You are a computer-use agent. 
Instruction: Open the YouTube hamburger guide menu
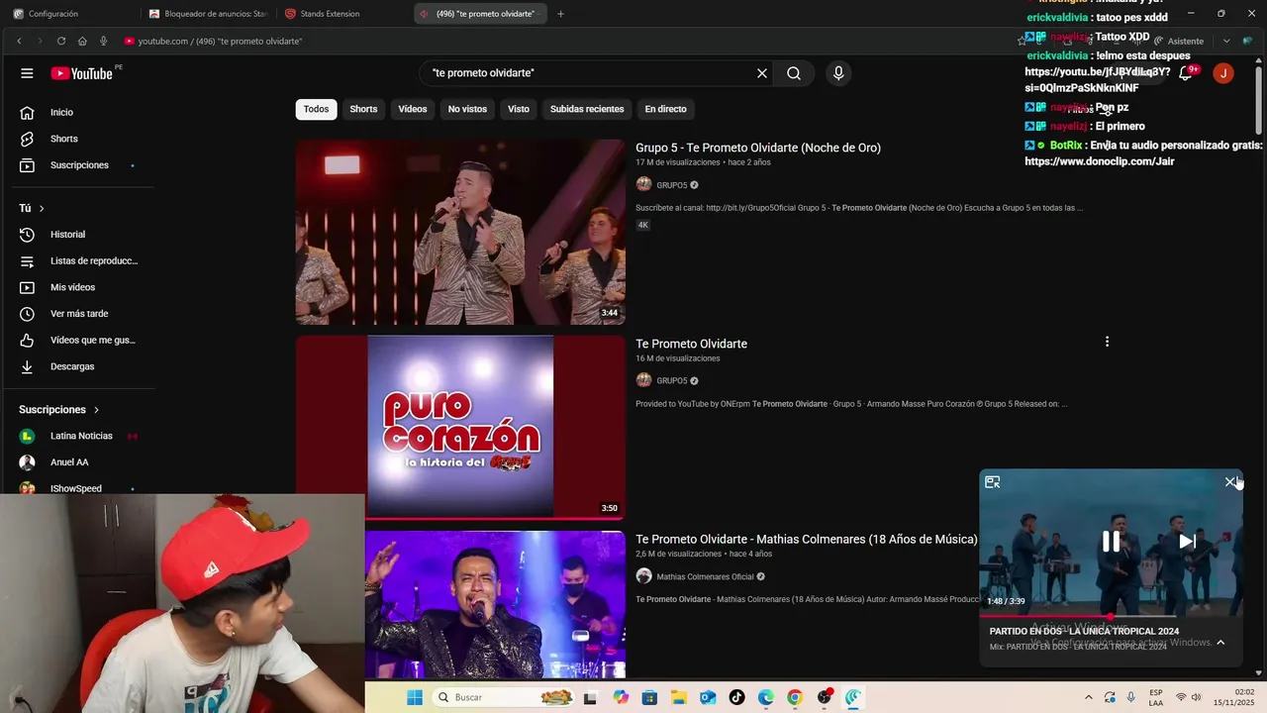(x=27, y=73)
